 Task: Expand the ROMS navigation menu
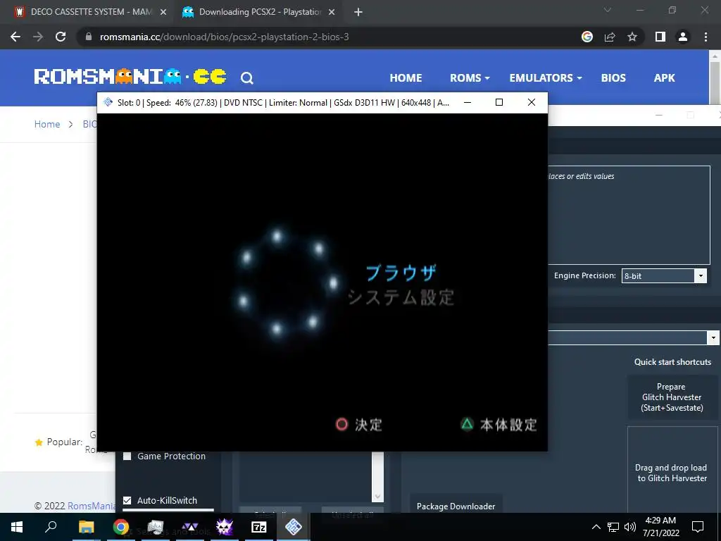pos(470,77)
